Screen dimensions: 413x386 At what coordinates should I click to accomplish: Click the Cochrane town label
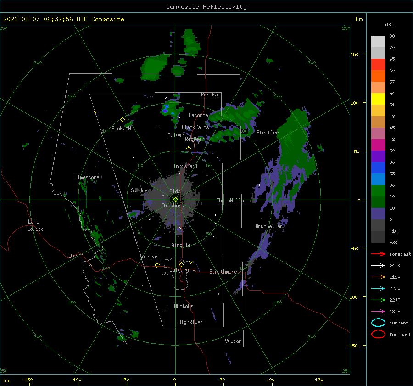click(150, 257)
